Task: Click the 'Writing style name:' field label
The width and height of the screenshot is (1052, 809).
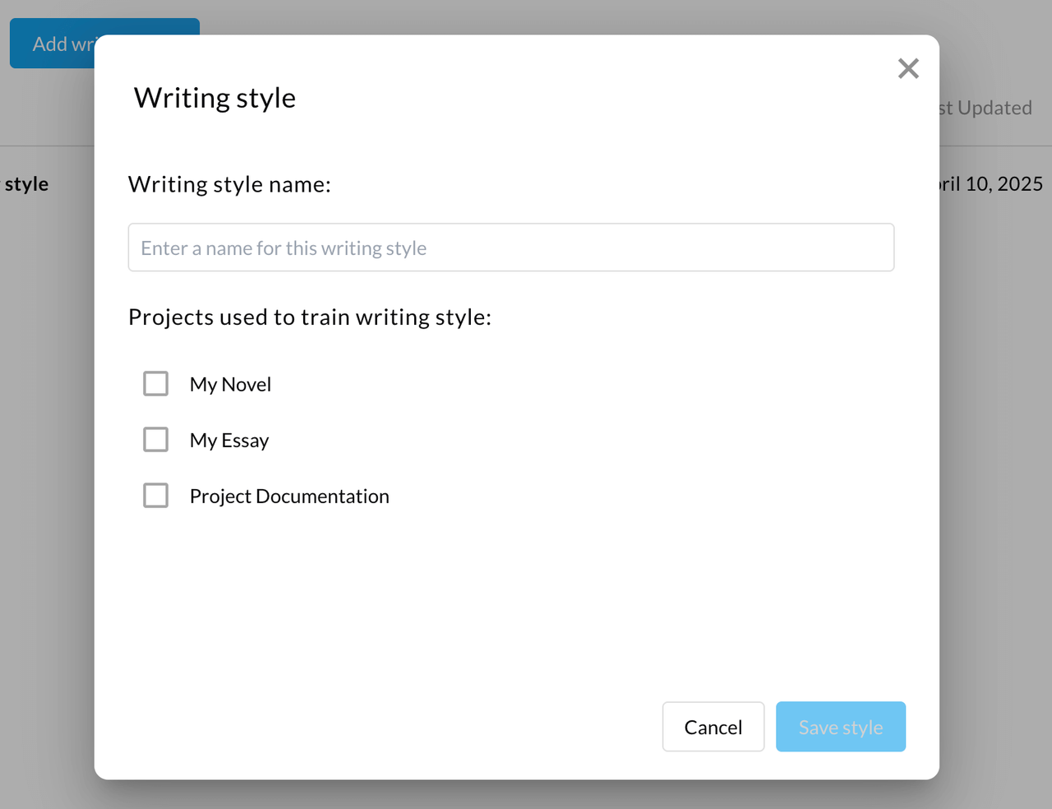Action: point(229,184)
